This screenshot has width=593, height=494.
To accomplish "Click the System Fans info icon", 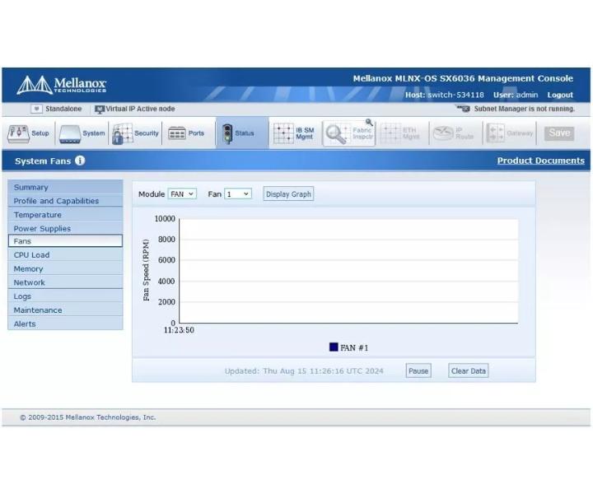I will (80, 161).
